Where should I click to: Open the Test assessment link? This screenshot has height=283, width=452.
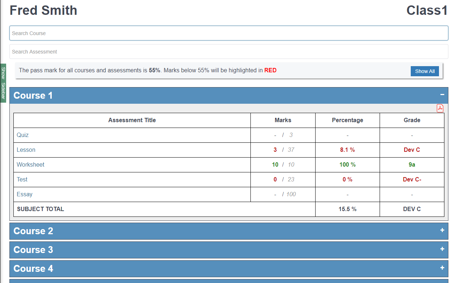click(22, 179)
